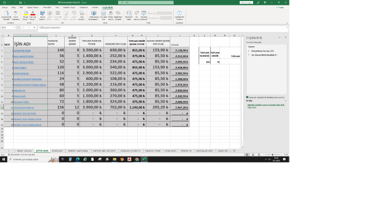Open the File tab

coord(4,8)
